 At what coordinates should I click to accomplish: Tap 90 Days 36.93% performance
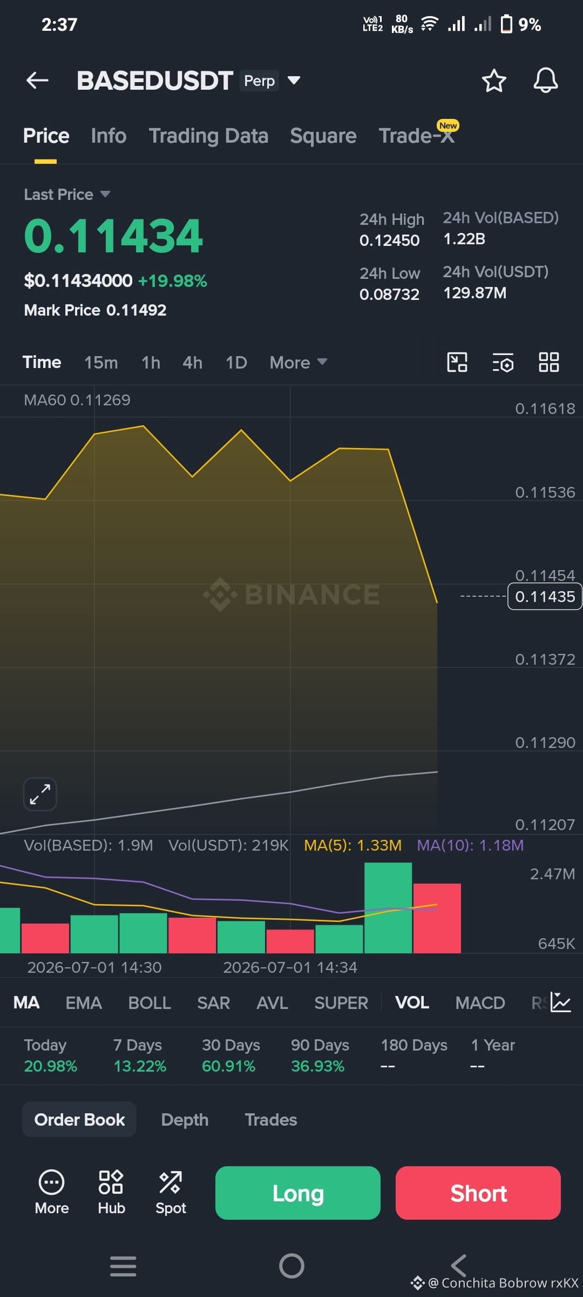click(320, 1055)
